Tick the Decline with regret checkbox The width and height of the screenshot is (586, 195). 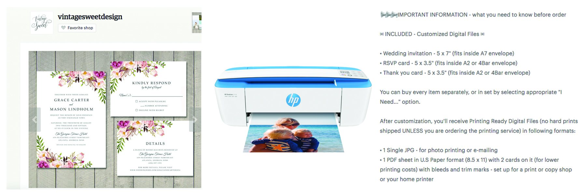tap(136, 110)
